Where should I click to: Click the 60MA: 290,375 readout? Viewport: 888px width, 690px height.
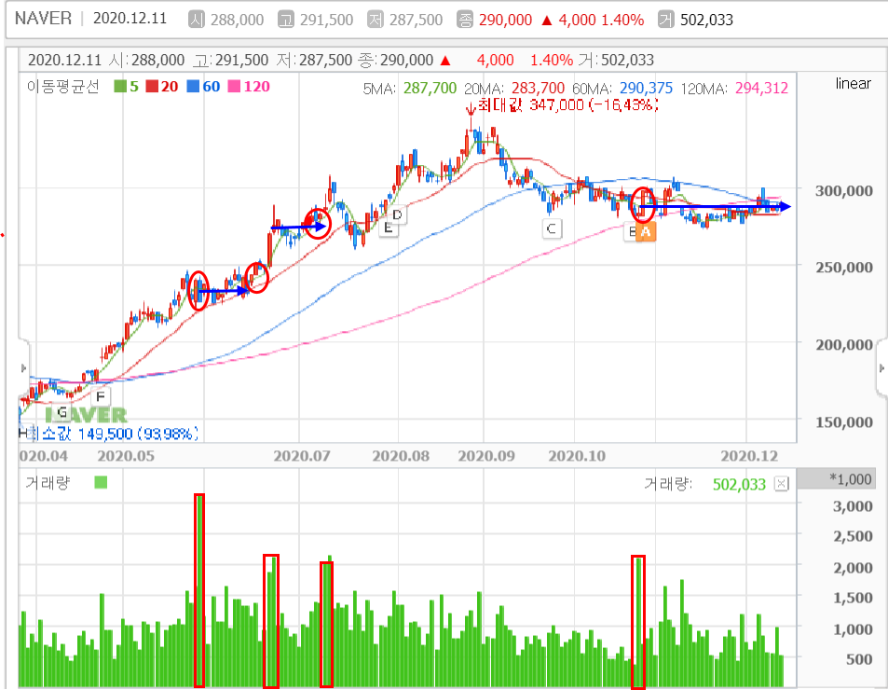(622, 89)
